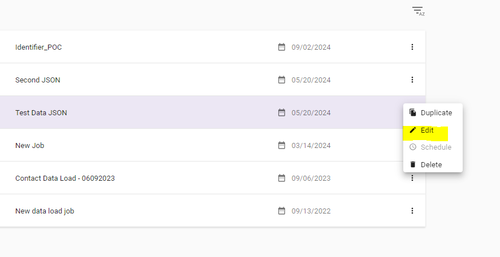The image size is (500, 257).
Task: Click the calendar icon beside 09/02/2024
Action: (x=282, y=47)
